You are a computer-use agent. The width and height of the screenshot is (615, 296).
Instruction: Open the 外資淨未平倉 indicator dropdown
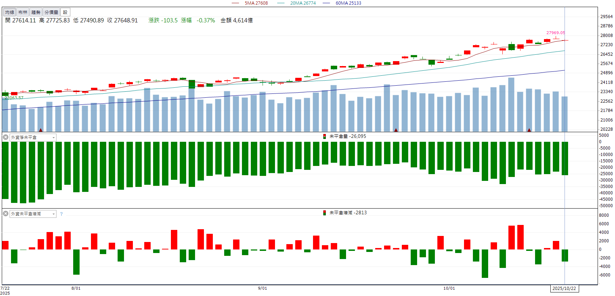click(x=54, y=138)
